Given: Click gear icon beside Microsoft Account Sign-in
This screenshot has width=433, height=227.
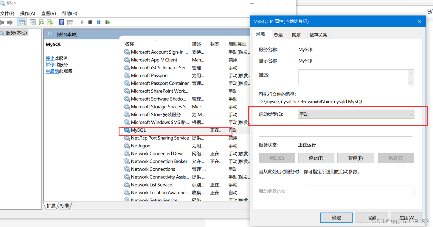Looking at the screenshot, I should pyautogui.click(x=127, y=52).
